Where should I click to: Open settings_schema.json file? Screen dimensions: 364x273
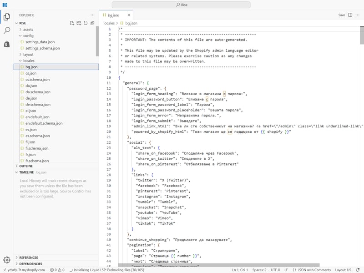click(42, 48)
